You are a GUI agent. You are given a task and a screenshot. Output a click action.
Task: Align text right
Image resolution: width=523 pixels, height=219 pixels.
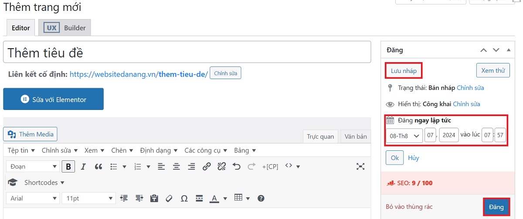point(191,166)
